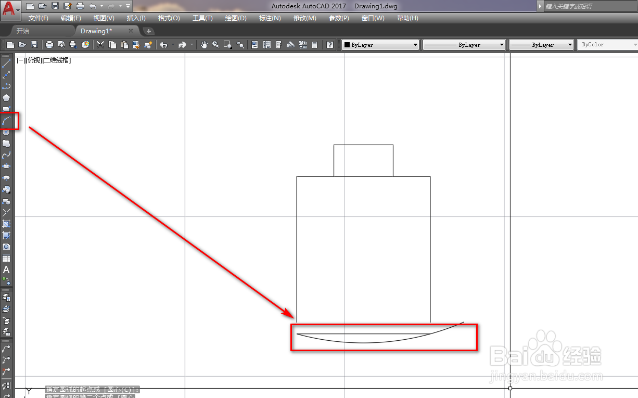Select the Gradient tool

[6, 235]
